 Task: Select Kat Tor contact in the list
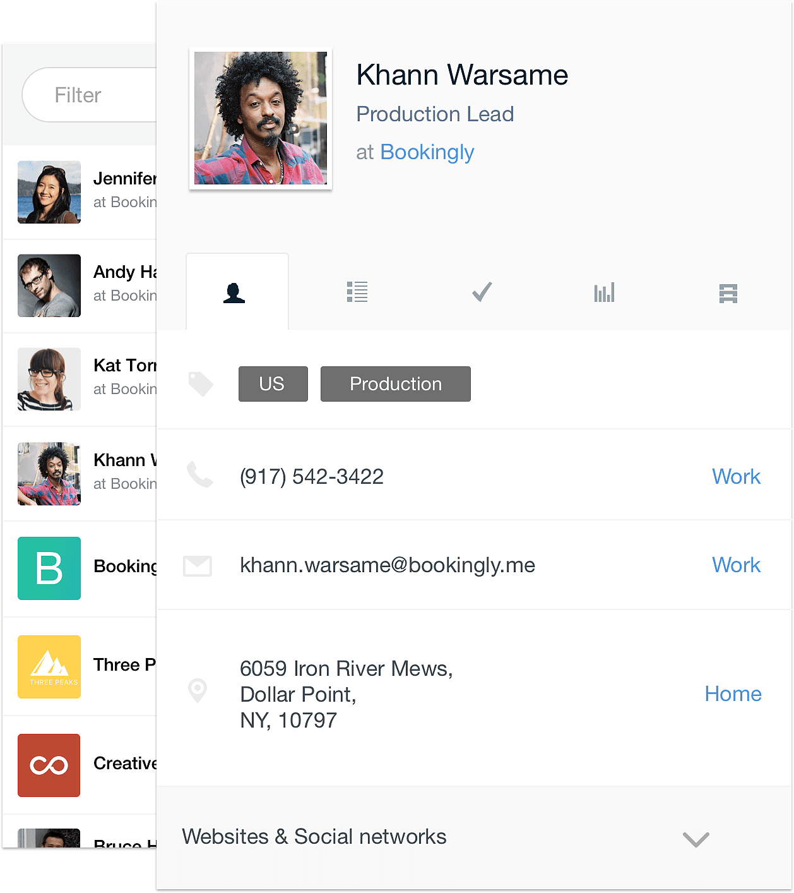click(80, 379)
